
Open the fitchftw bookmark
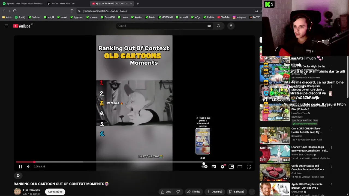tap(209, 17)
